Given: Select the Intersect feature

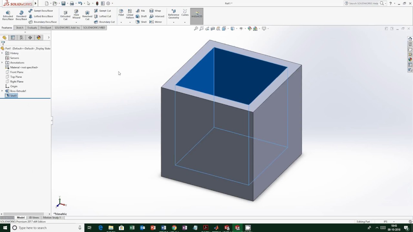Looking at the screenshot, I should point(157,16).
